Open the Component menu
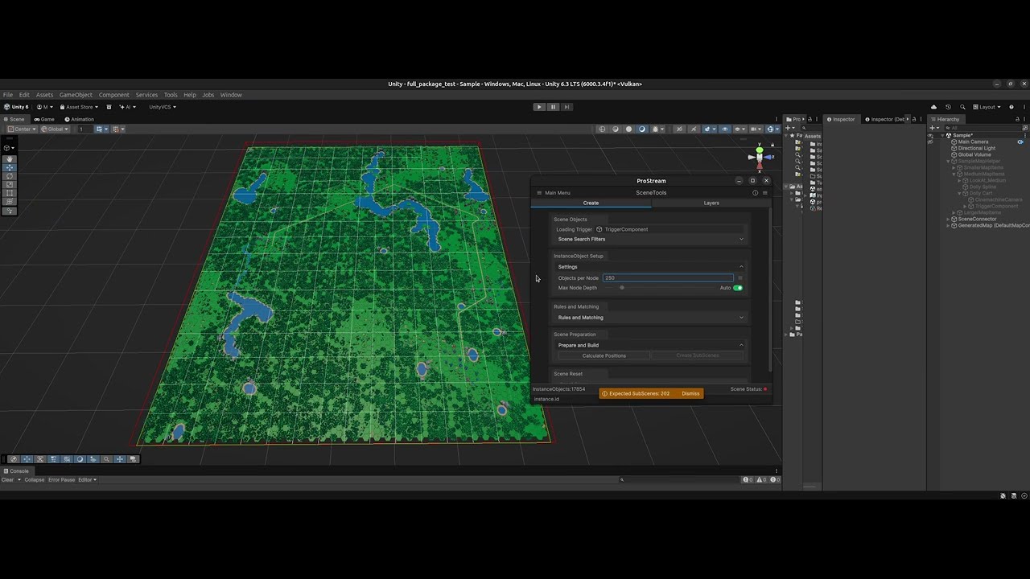1030x579 pixels. 114,95
